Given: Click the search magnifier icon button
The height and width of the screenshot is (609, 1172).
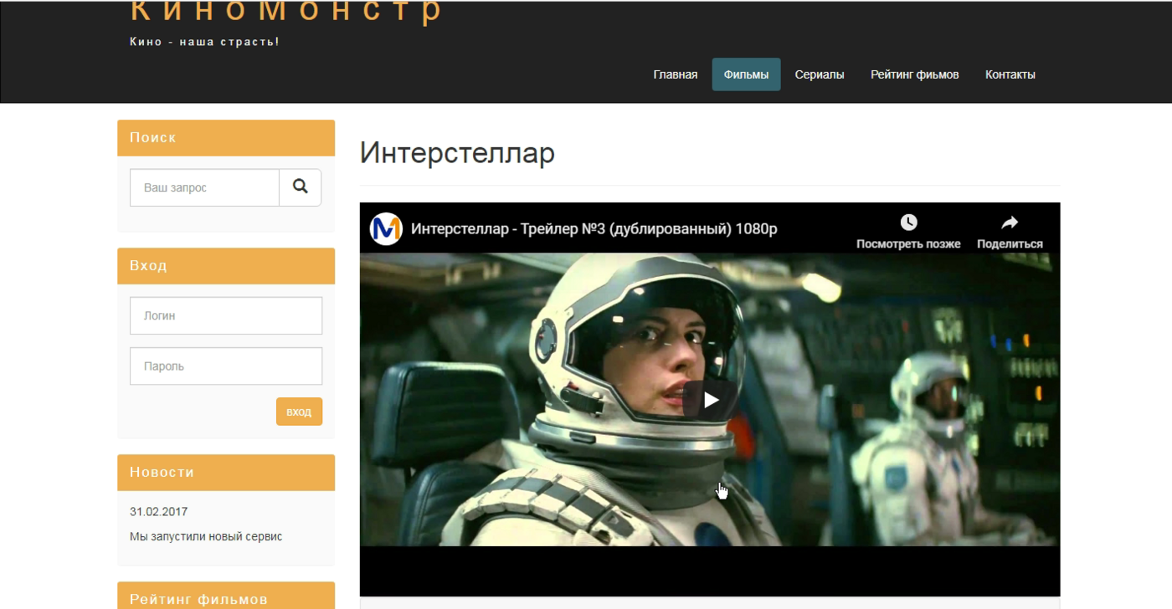Looking at the screenshot, I should click(300, 187).
